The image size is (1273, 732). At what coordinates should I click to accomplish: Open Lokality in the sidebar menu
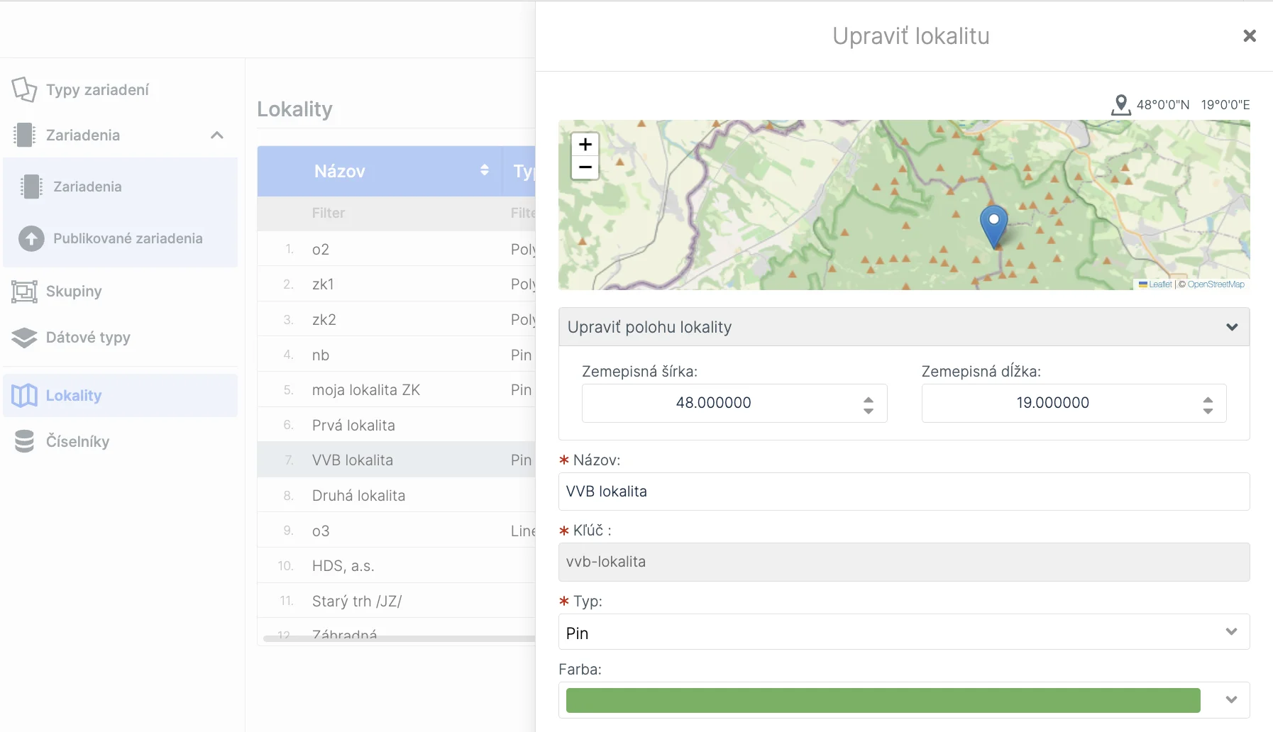pyautogui.click(x=74, y=396)
